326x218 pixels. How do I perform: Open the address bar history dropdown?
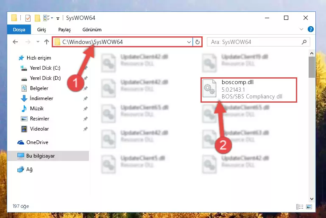pyautogui.click(x=189, y=42)
